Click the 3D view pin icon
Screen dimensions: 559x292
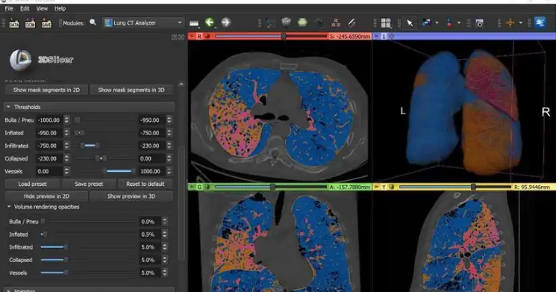tap(375, 37)
